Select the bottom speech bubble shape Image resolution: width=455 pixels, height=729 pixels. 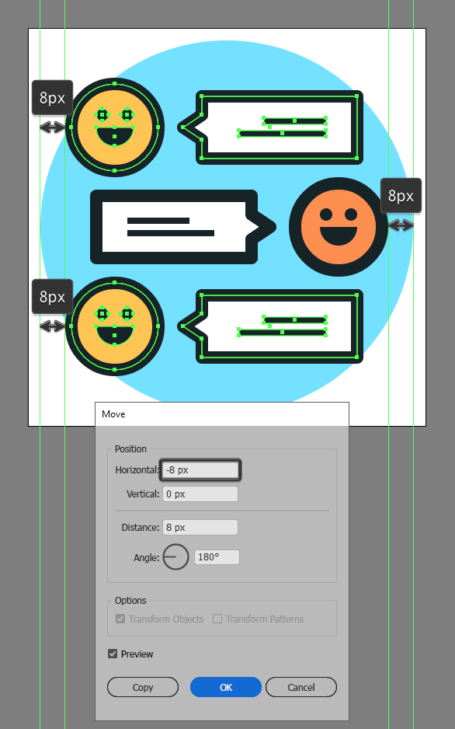click(x=269, y=326)
